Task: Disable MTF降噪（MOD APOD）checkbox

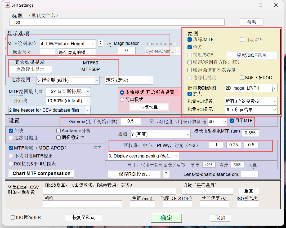Action: coord(10,148)
